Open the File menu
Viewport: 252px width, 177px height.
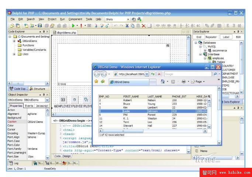tap(13, 19)
